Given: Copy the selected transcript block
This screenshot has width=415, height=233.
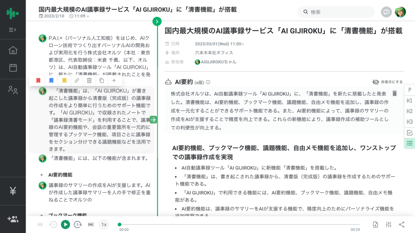Looking at the screenshot, I should (x=102, y=80).
